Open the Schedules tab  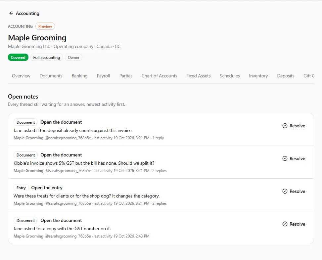(x=230, y=76)
